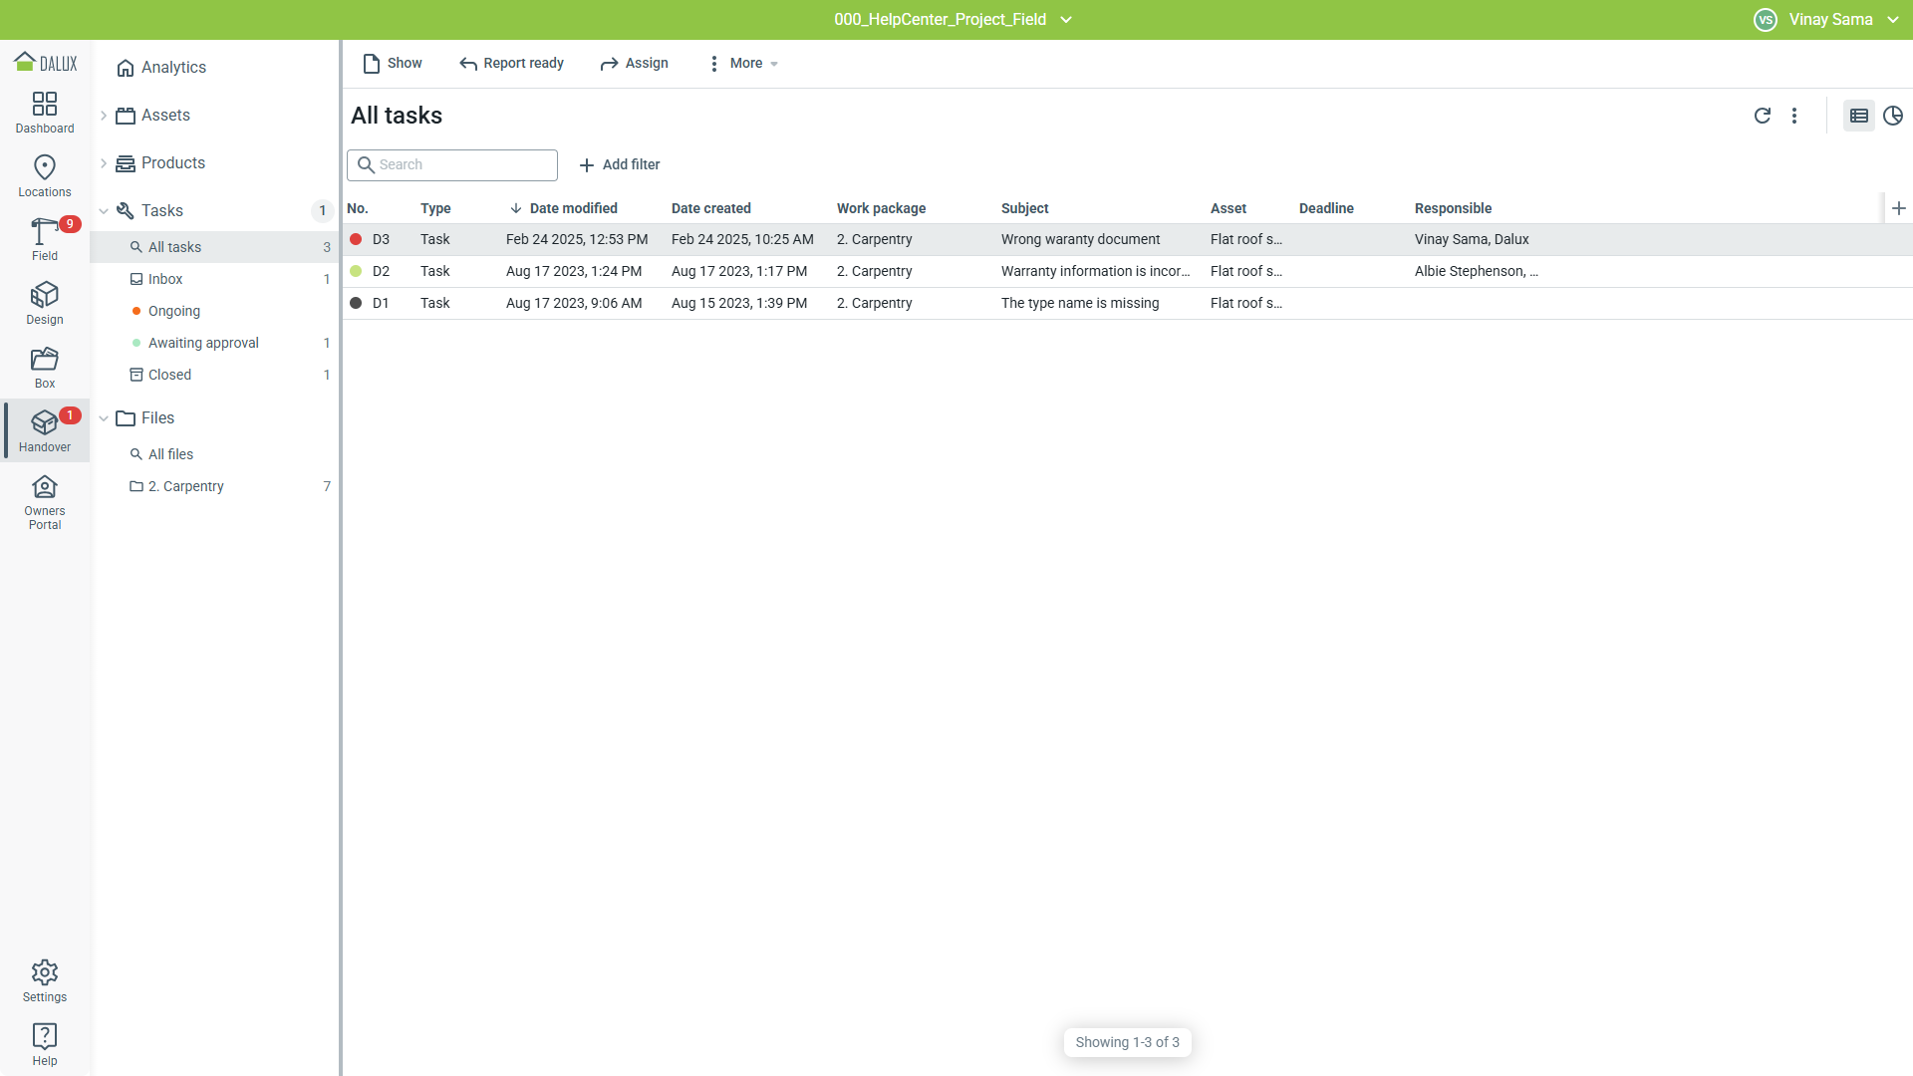Image resolution: width=1913 pixels, height=1076 pixels.
Task: Open the Dashboard module icon
Action: (x=45, y=105)
